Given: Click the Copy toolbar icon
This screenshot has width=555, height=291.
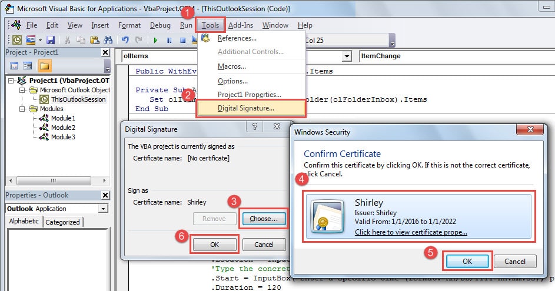Looking at the screenshot, I should [x=81, y=40].
